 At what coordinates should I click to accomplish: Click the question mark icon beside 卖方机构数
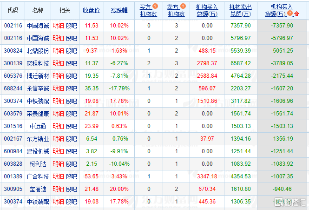(183, 7)
